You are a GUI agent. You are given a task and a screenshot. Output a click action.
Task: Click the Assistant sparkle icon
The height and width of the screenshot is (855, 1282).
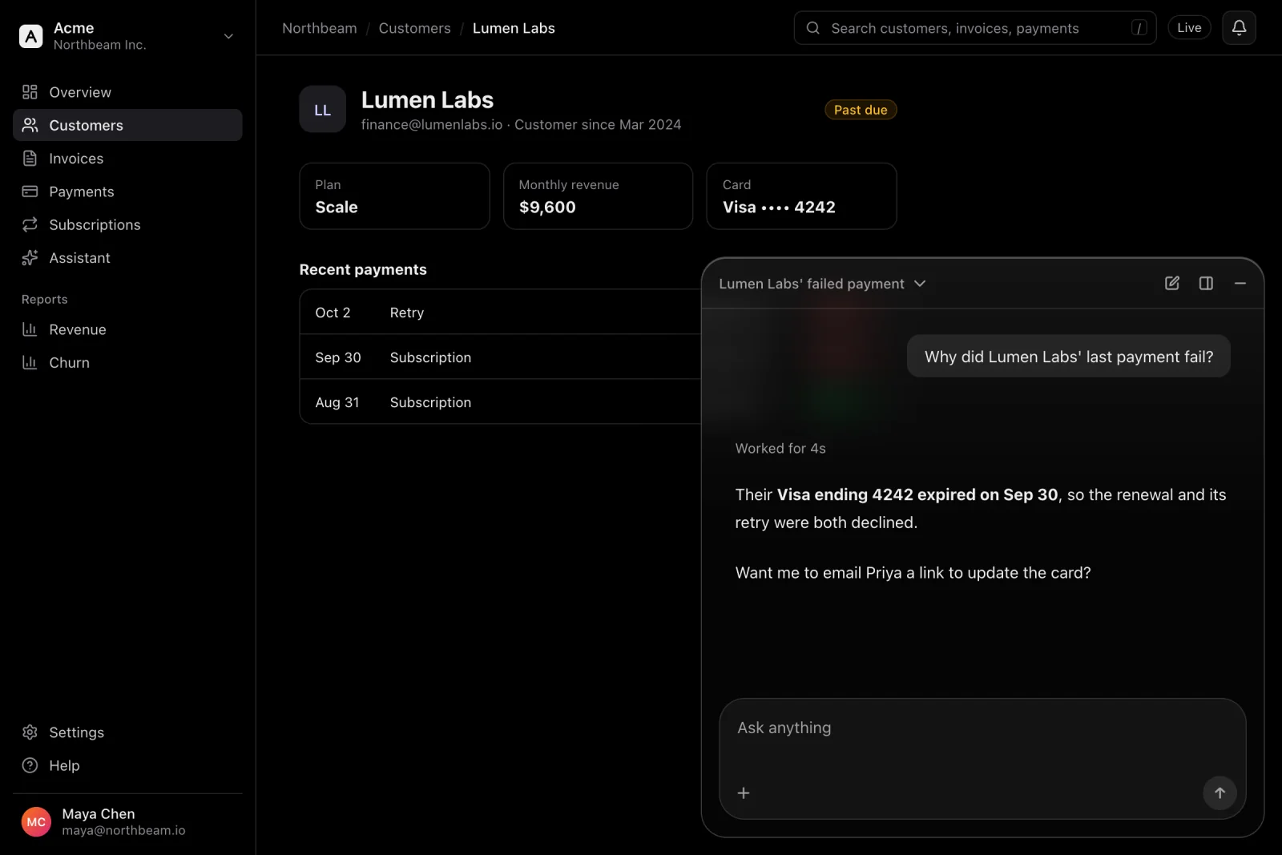(x=30, y=258)
